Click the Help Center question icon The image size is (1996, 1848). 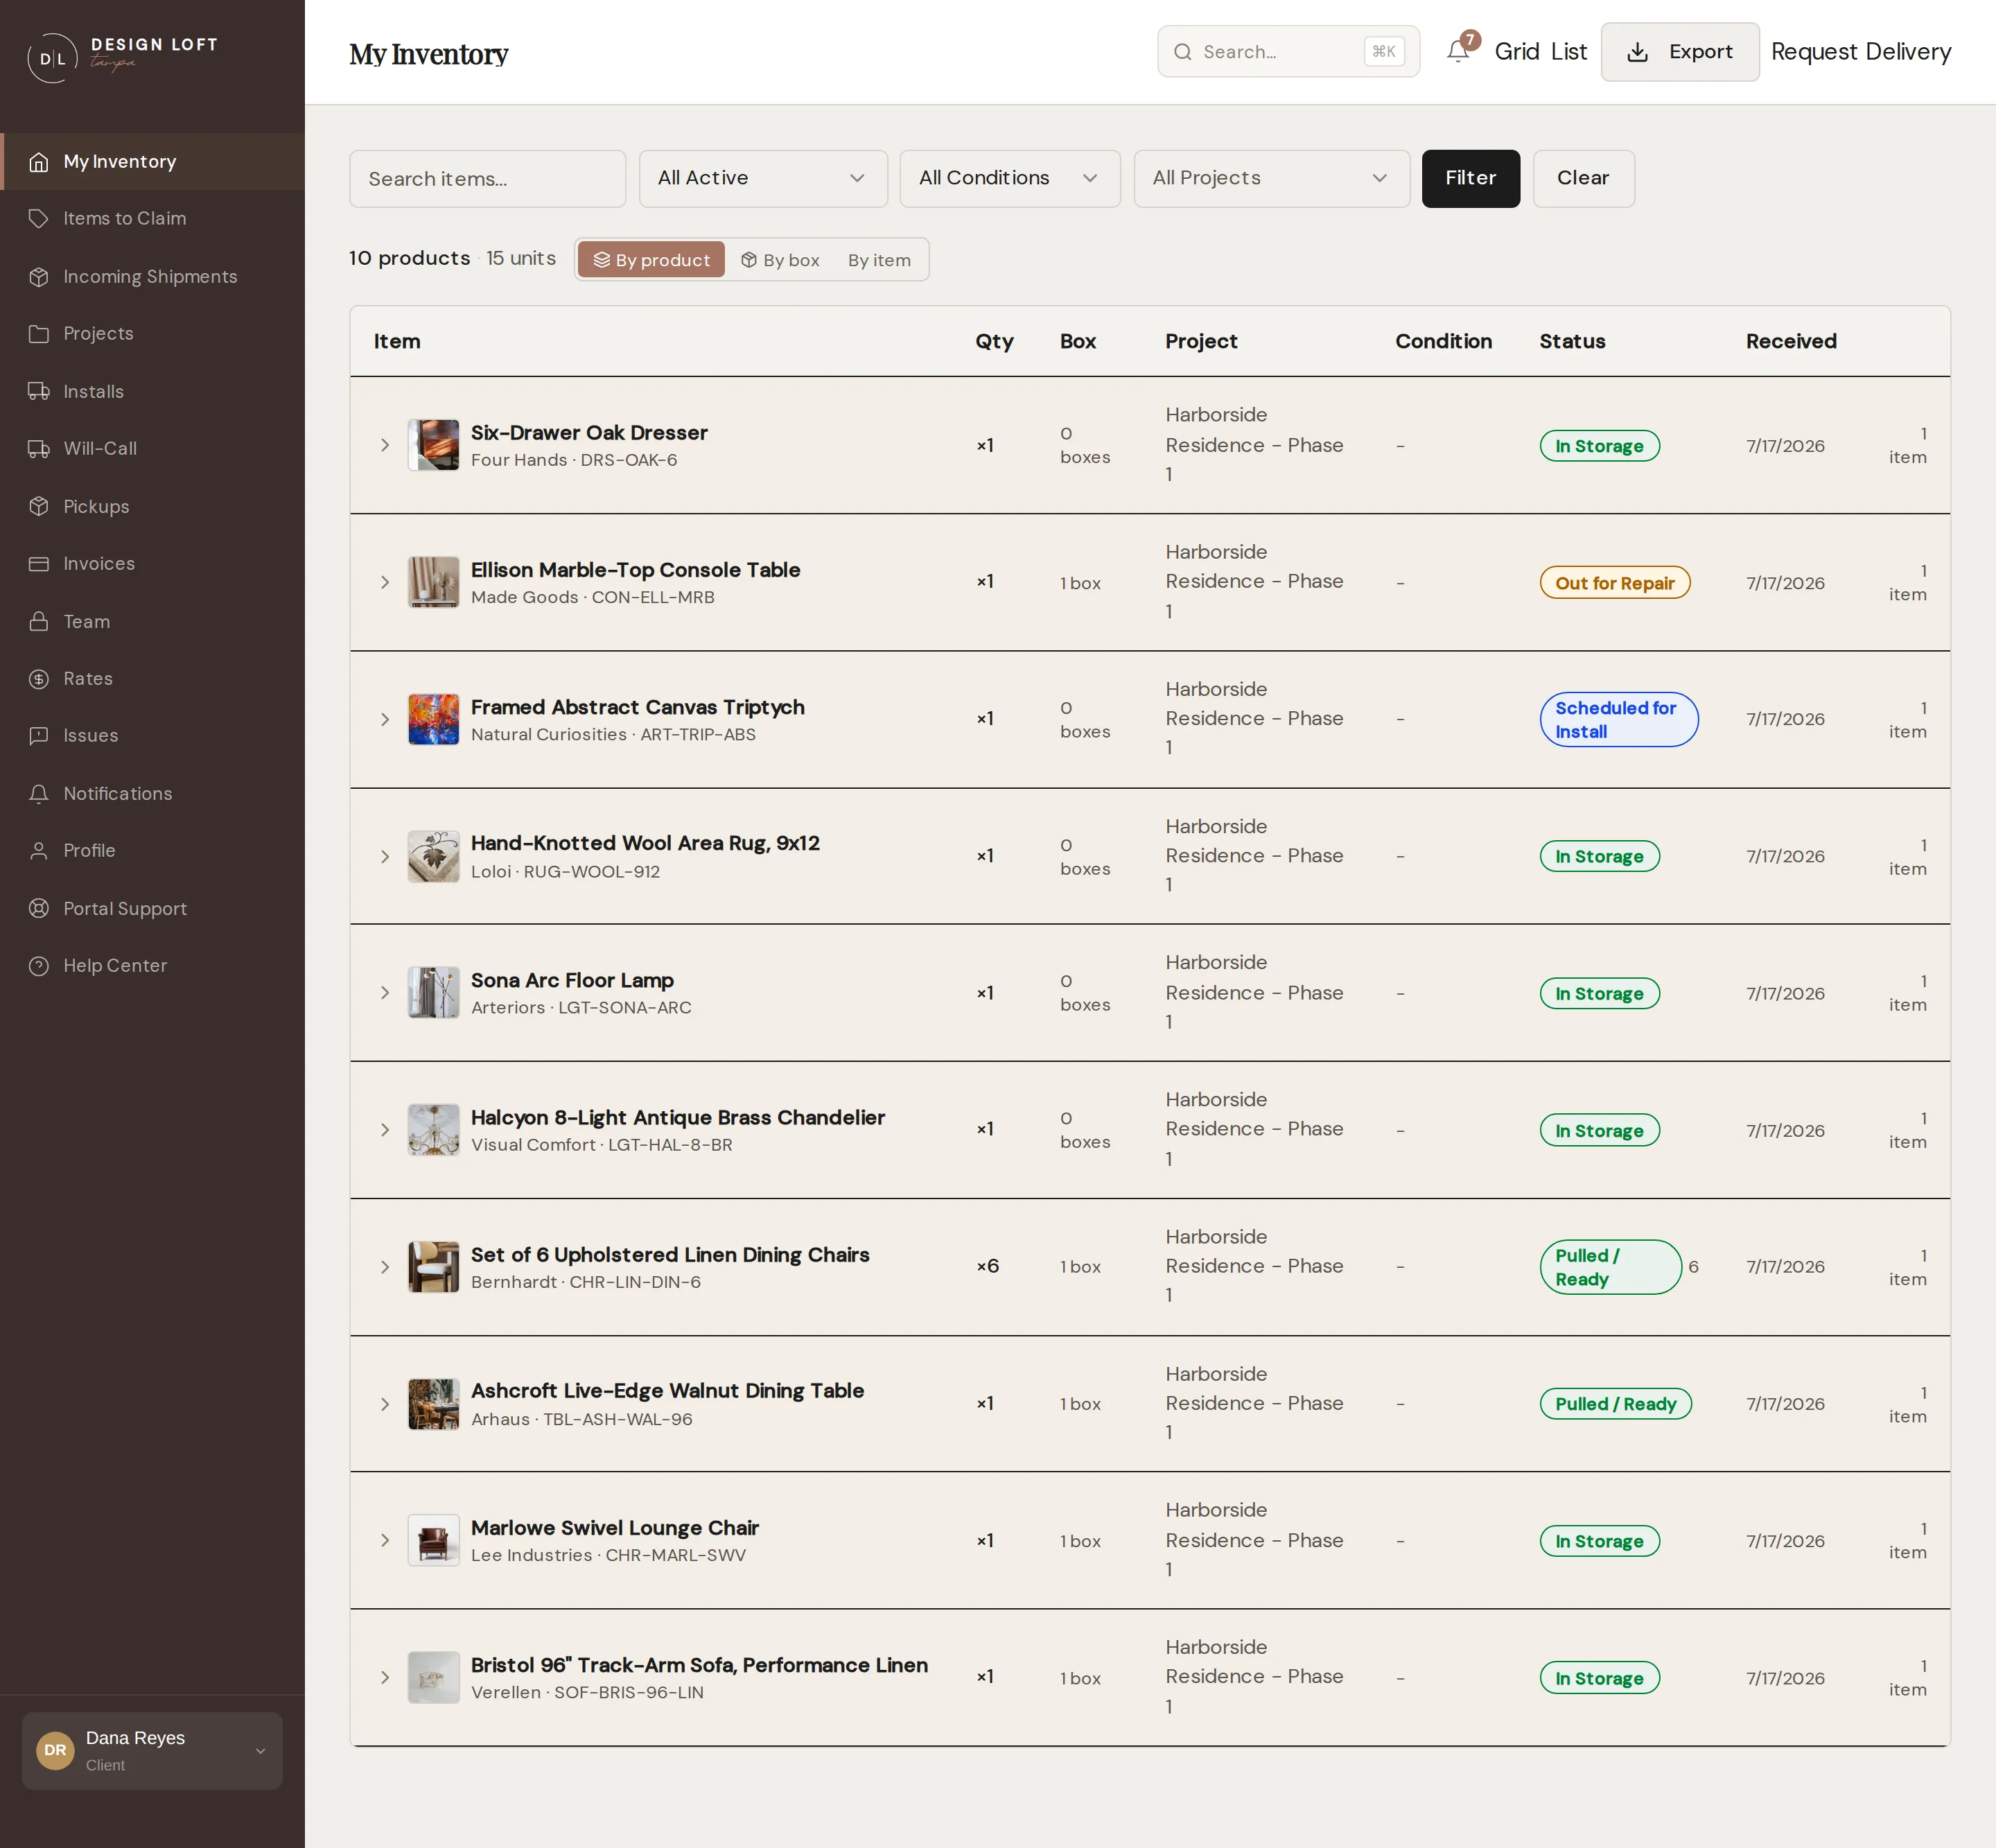(x=39, y=965)
